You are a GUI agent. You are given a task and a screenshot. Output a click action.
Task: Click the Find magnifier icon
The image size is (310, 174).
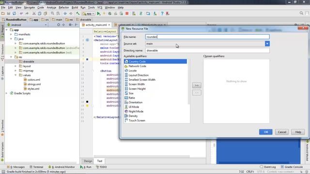[x=52, y=14]
